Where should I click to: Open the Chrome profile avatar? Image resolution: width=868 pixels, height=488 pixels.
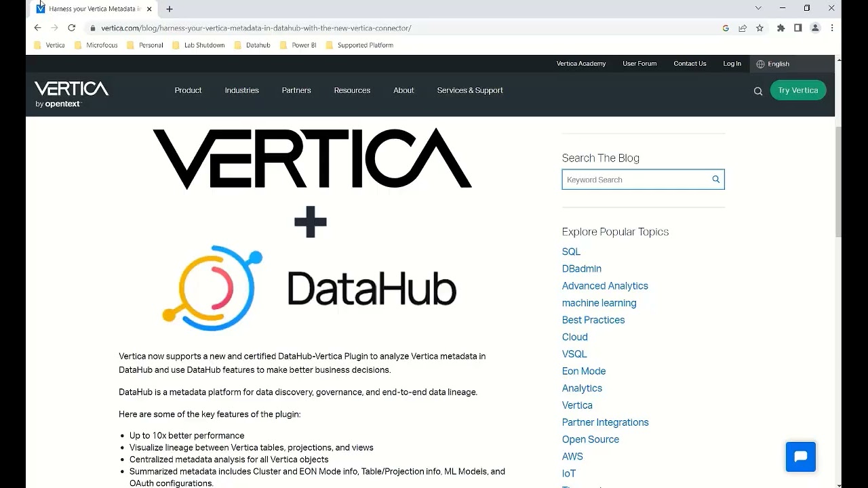815,28
